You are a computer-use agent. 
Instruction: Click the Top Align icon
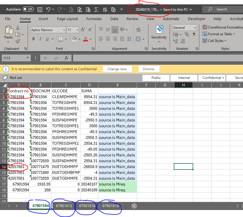[101, 29]
